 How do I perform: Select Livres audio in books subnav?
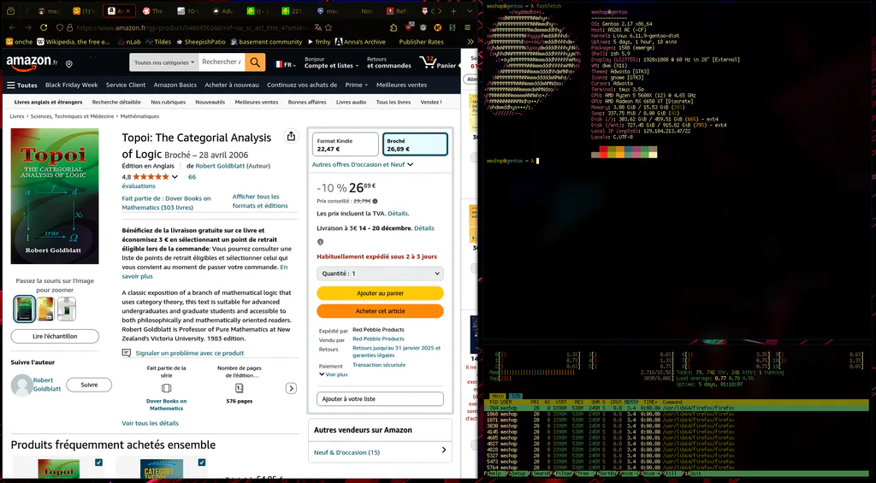click(x=352, y=103)
